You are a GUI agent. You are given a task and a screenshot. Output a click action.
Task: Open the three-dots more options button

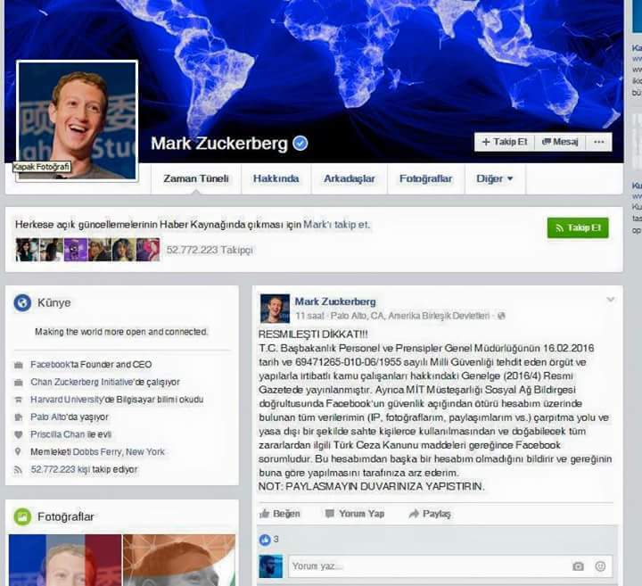tap(598, 142)
